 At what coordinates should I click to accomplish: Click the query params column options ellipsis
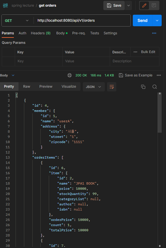(x=135, y=52)
